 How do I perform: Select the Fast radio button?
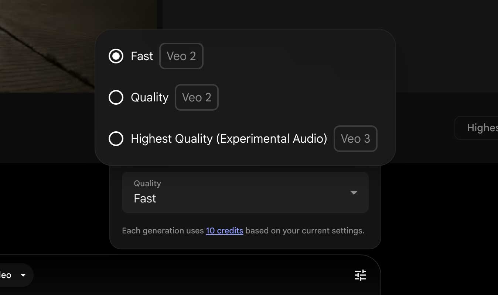click(x=116, y=56)
